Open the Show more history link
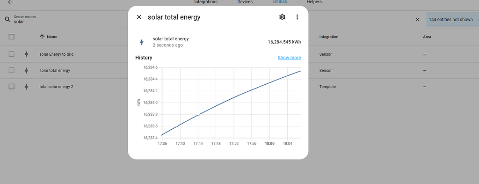Image resolution: width=479 pixels, height=184 pixels. tap(289, 58)
